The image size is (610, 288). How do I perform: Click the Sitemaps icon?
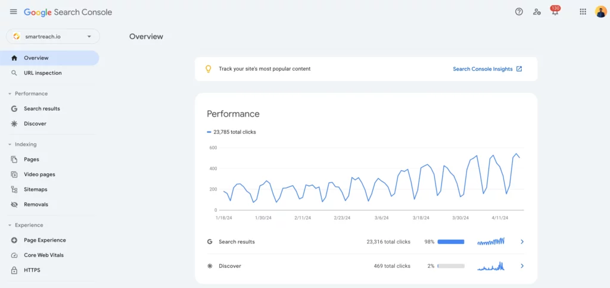14,190
